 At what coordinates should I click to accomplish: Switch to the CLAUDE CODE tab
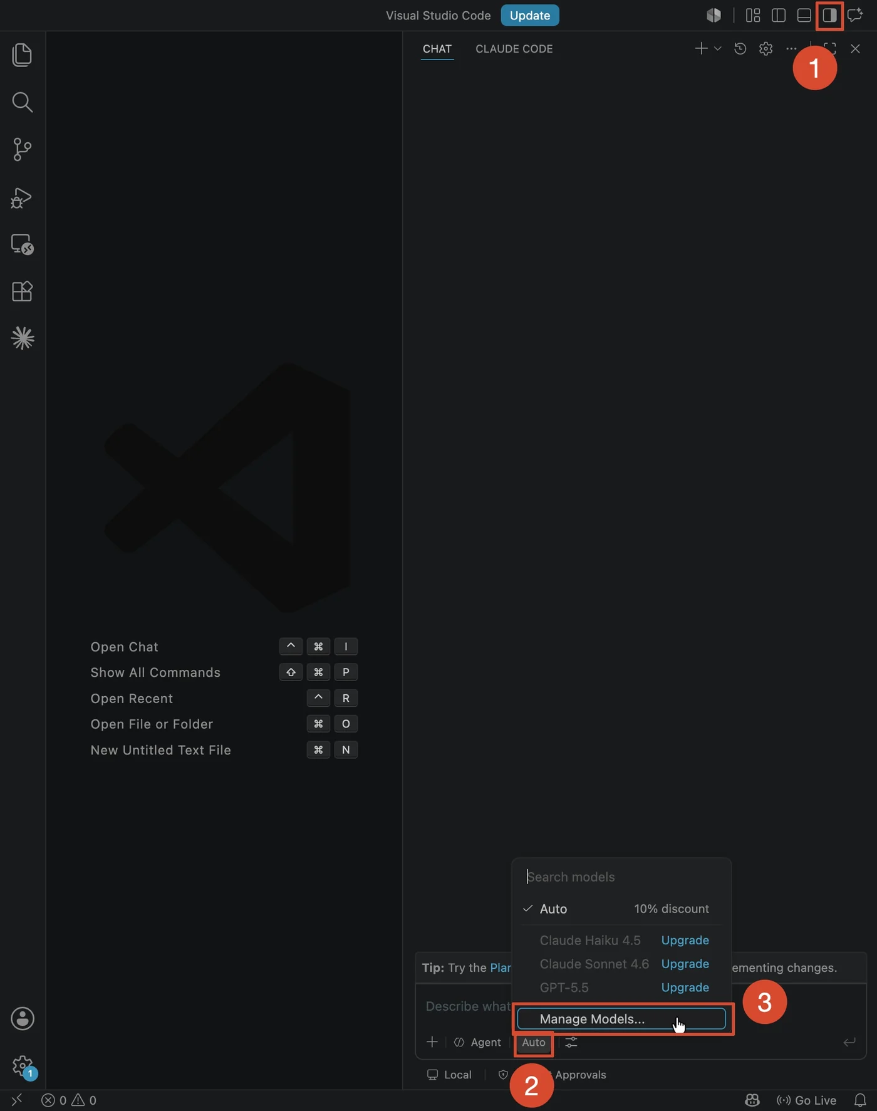(514, 49)
